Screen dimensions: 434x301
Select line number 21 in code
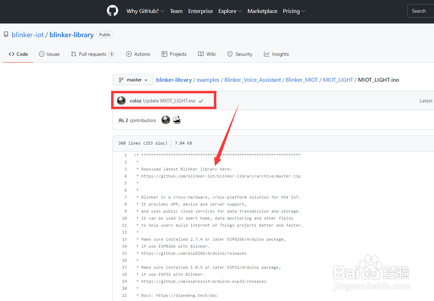coord(124,295)
